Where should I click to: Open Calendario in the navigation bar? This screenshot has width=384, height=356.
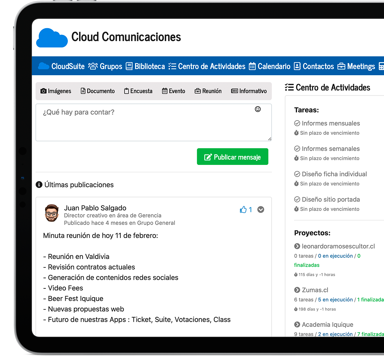click(x=269, y=66)
